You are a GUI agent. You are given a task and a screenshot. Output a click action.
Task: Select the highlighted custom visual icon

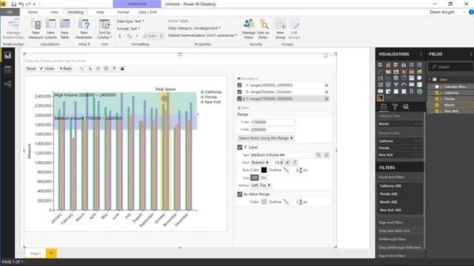tap(381, 98)
